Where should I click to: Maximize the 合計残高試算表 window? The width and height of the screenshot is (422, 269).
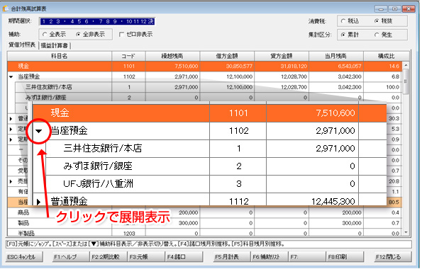pyautogui.click(x=394, y=9)
